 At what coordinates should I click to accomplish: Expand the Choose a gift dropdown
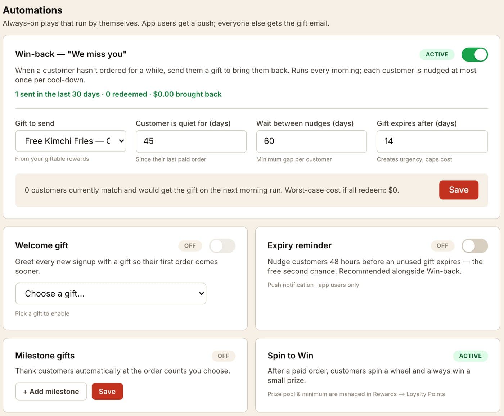tap(111, 294)
